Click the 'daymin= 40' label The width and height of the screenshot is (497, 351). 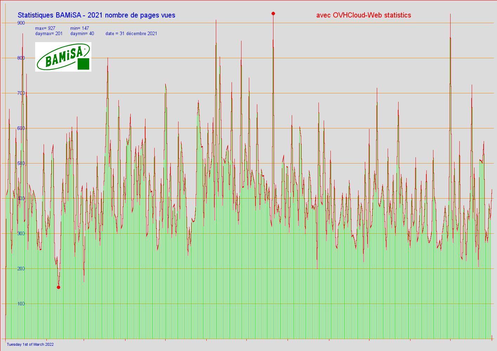click(82, 34)
